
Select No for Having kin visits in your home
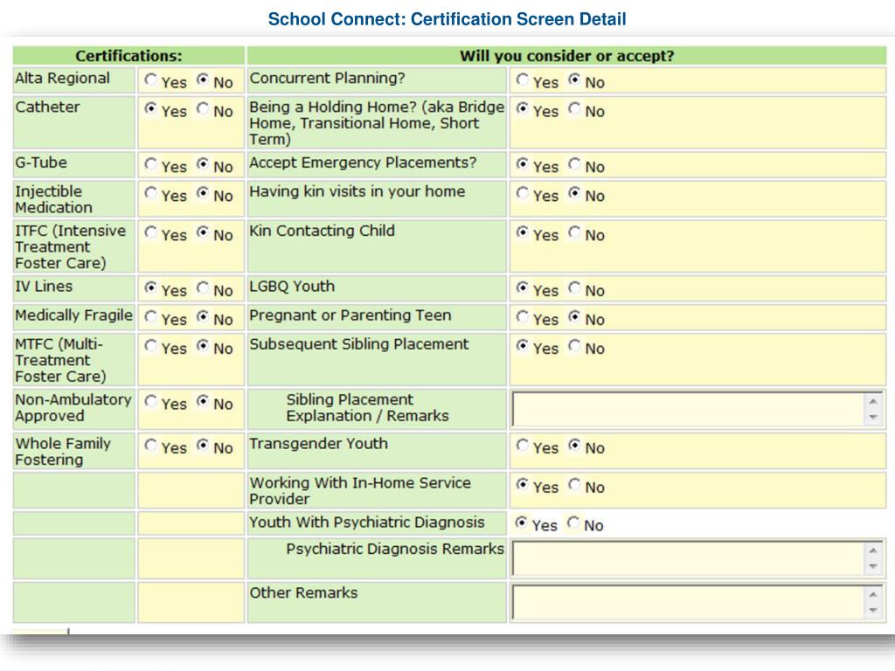click(574, 193)
